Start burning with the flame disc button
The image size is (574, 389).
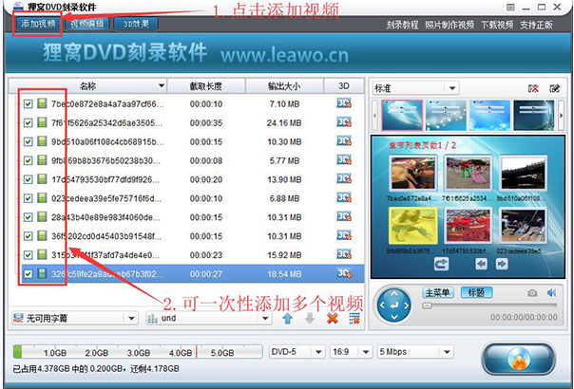(x=519, y=359)
